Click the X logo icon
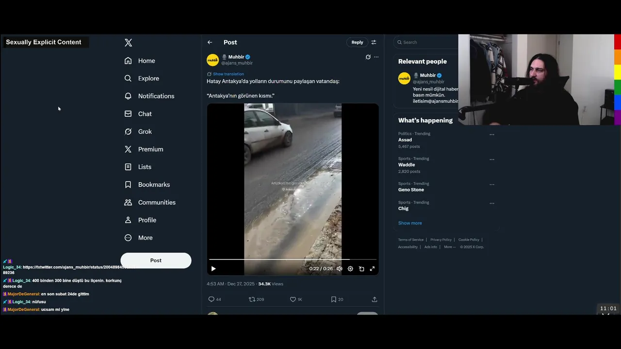 click(128, 43)
